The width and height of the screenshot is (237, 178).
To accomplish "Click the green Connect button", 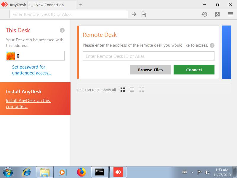I will click(194, 70).
